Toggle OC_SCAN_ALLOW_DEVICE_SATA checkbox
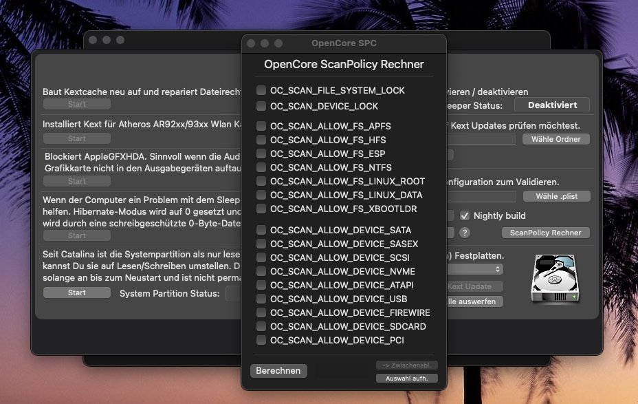This screenshot has height=404, width=638. (261, 230)
